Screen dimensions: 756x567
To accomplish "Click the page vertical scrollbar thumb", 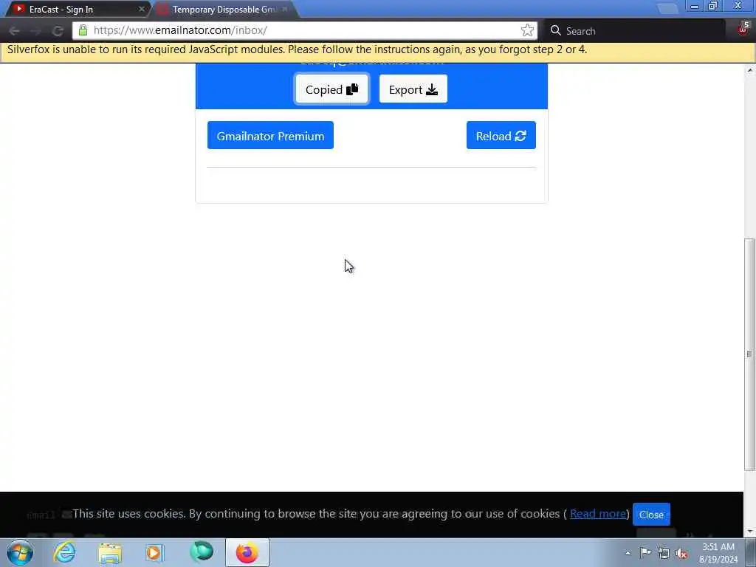I will [749, 354].
